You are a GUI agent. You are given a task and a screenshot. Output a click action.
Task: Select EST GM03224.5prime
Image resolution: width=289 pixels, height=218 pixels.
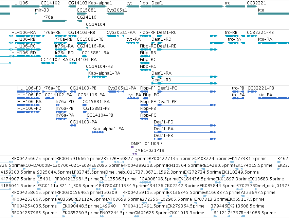[195, 162]
